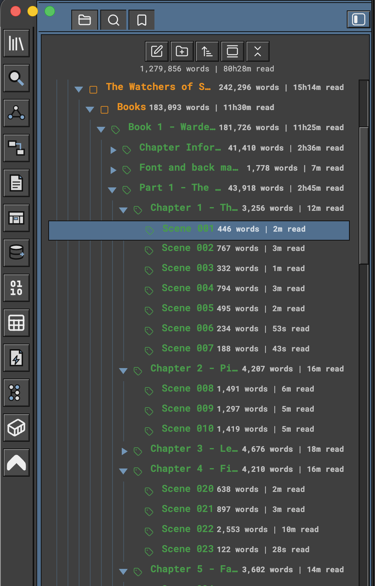
Task: Click the sort order toolbar button
Action: [x=207, y=51]
